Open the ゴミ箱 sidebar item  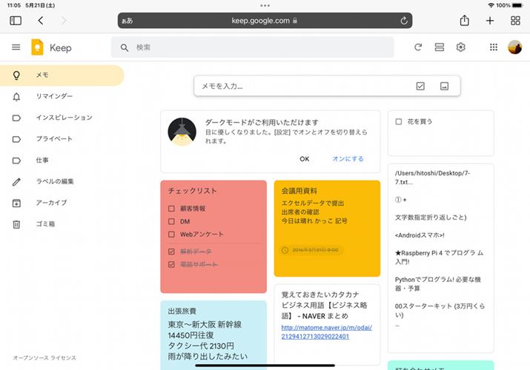(47, 224)
